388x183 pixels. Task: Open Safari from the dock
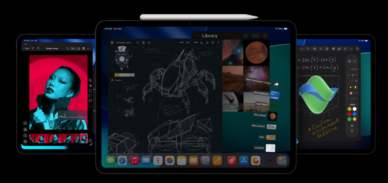122,161
